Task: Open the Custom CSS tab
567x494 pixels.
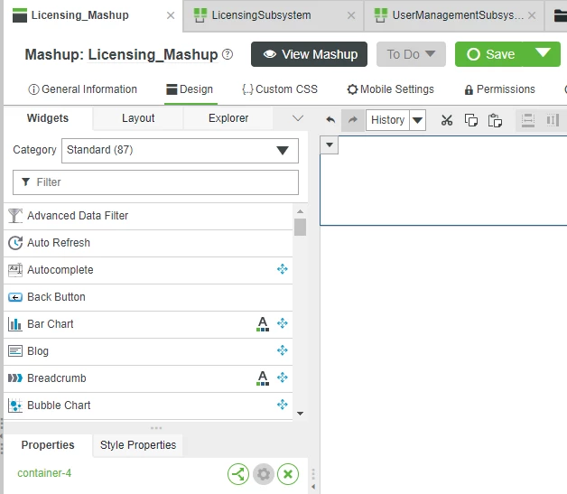Action: click(280, 89)
